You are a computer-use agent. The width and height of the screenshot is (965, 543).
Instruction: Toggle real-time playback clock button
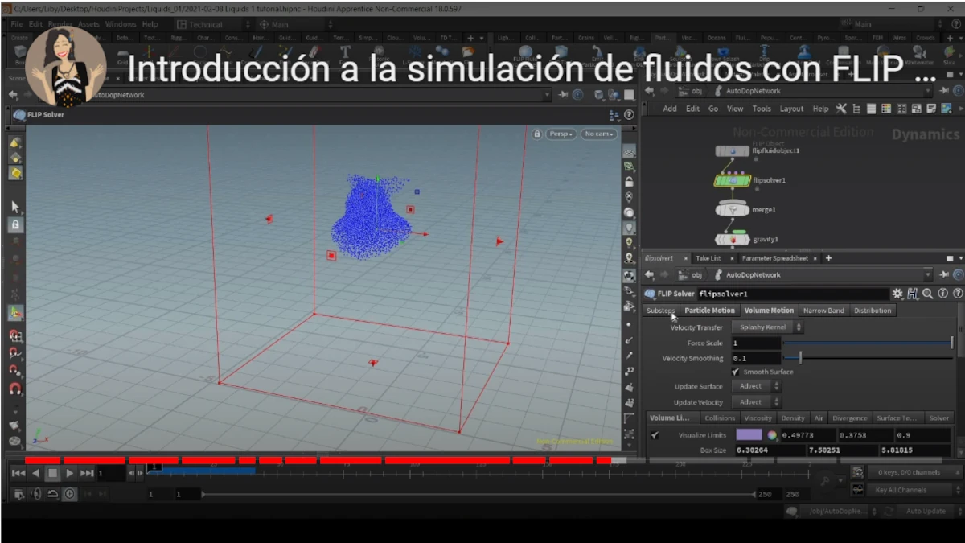pos(69,494)
